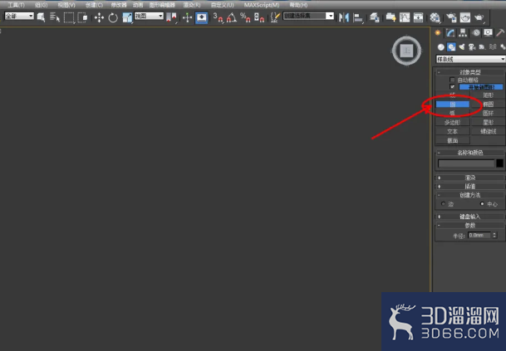Expand the 渲染 rollout

click(470, 178)
